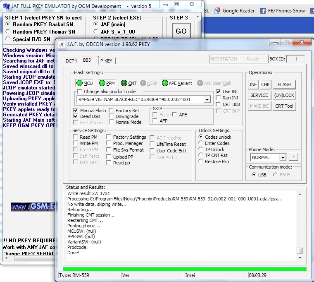Select TP CNT Rst radio option
Screen dimensions: 314x282
201,155
